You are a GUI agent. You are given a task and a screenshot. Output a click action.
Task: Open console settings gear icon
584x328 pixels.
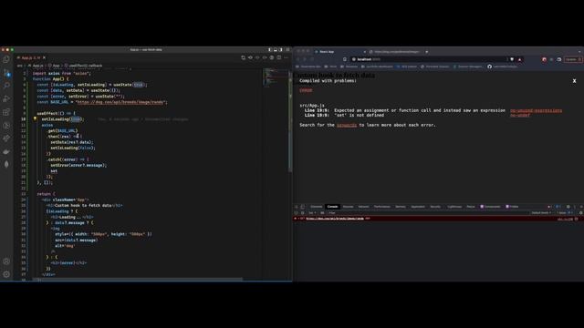(580, 213)
